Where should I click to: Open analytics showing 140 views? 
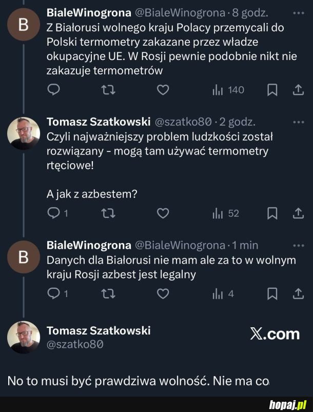221,90
